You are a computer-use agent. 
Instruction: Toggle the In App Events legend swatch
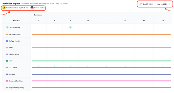pos(7,41)
